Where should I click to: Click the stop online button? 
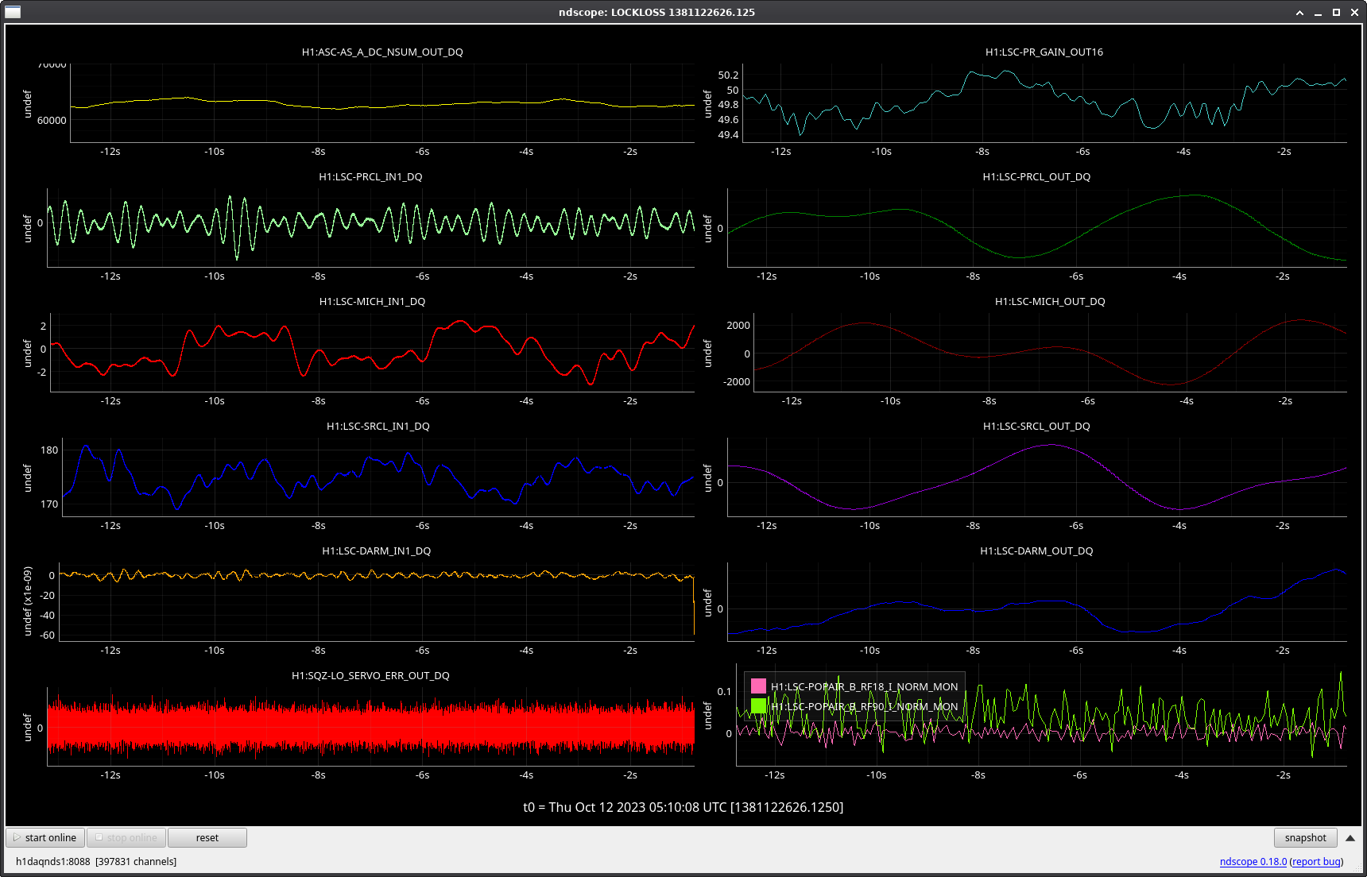[x=126, y=837]
